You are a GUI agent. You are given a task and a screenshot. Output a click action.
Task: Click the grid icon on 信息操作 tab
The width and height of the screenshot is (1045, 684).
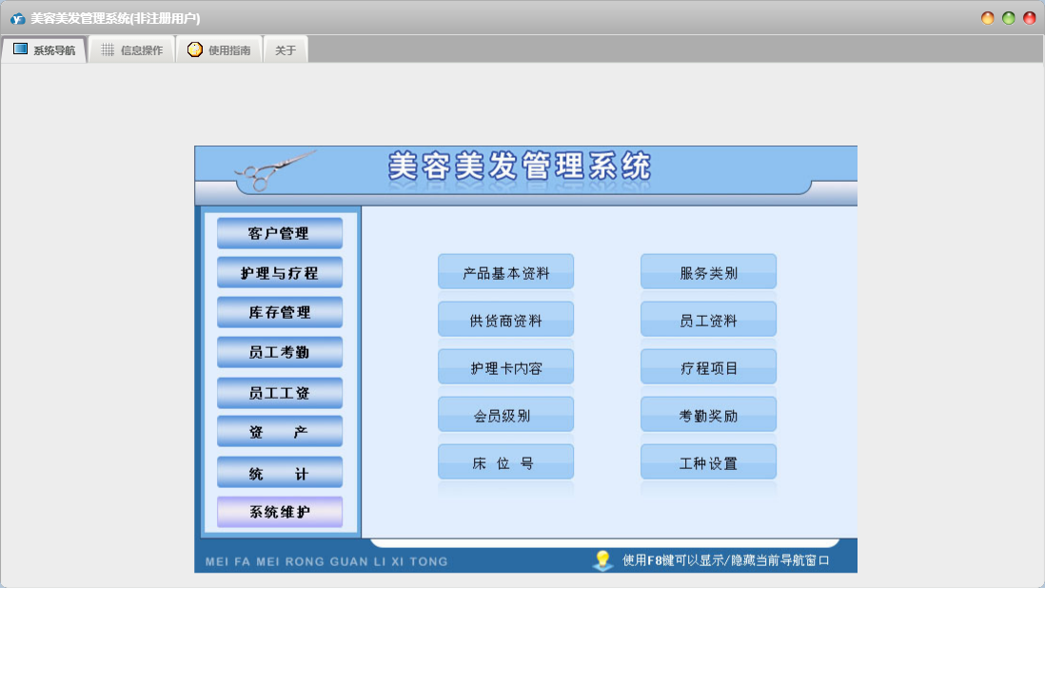click(x=108, y=49)
